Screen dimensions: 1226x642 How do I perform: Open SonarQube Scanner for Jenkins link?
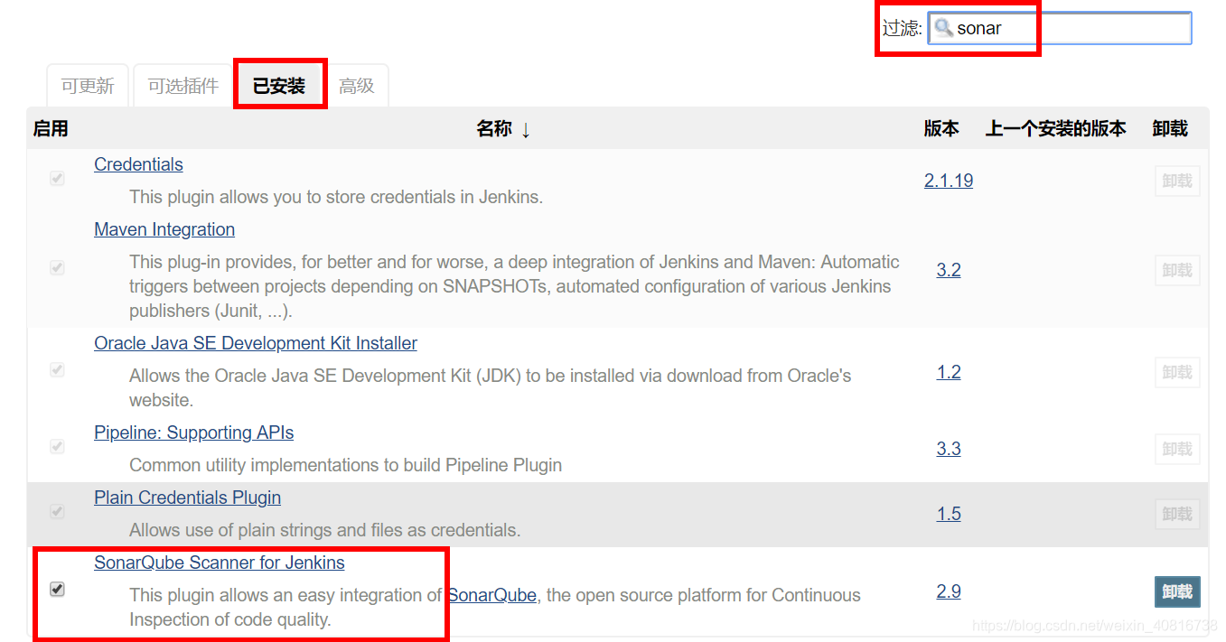click(x=220, y=563)
